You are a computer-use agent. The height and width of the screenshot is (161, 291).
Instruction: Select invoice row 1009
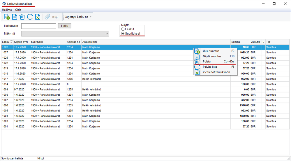click(x=145, y=90)
